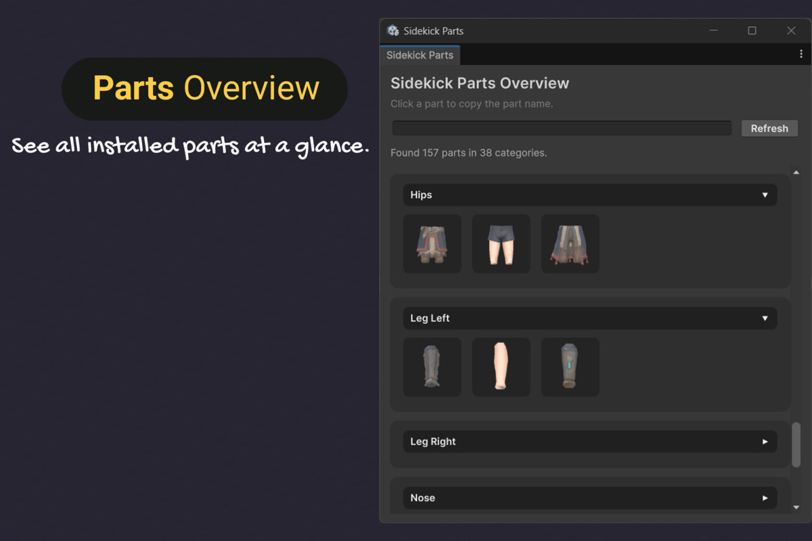Switch to the Sidekick Parts tab
Screen dimensions: 812x541
(x=420, y=55)
